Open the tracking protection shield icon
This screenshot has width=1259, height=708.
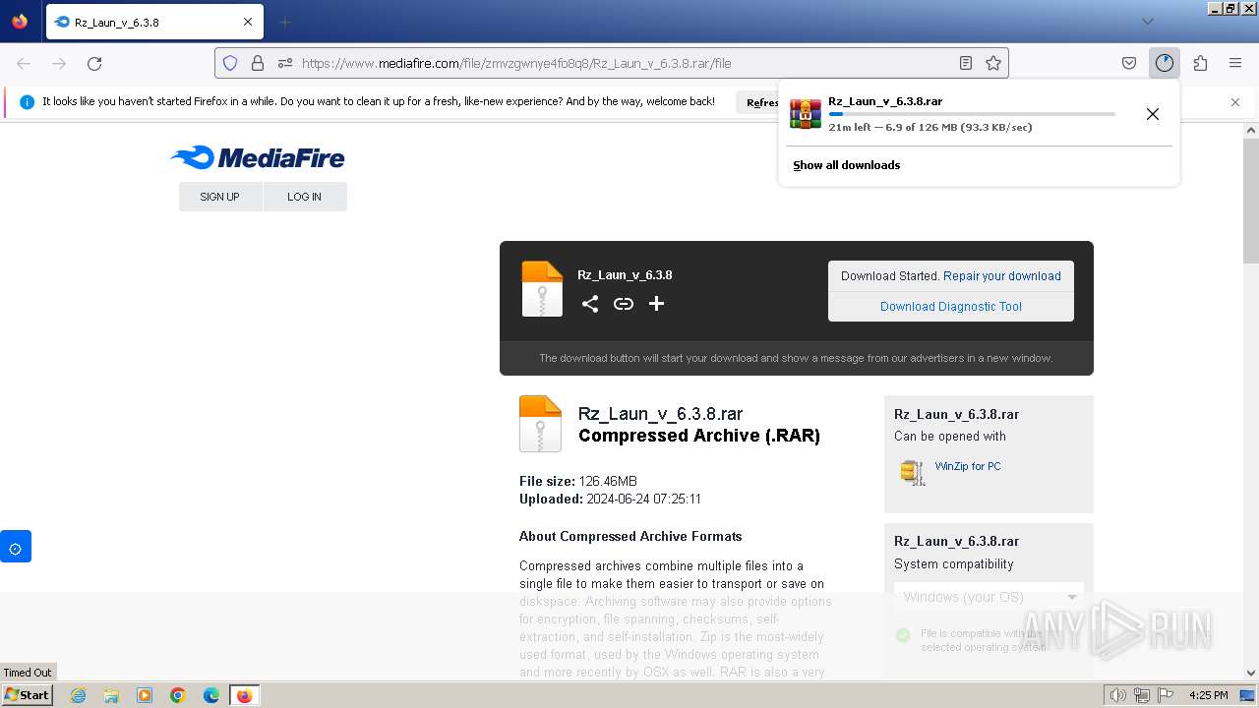pos(230,63)
